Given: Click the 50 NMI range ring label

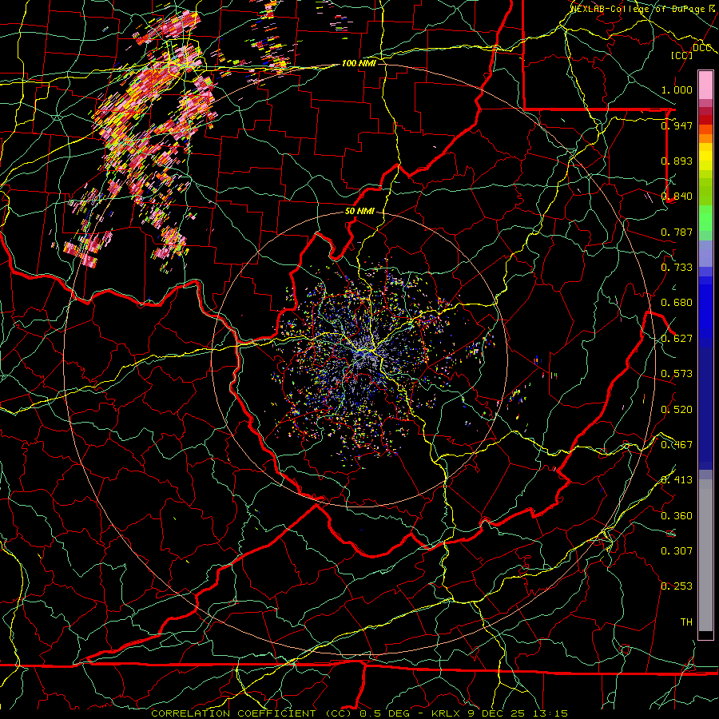Looking at the screenshot, I should tap(359, 212).
